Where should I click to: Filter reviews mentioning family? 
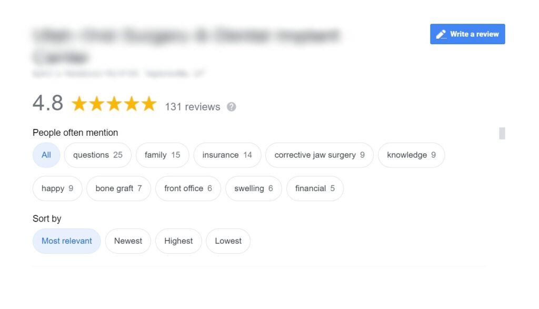pyautogui.click(x=162, y=155)
